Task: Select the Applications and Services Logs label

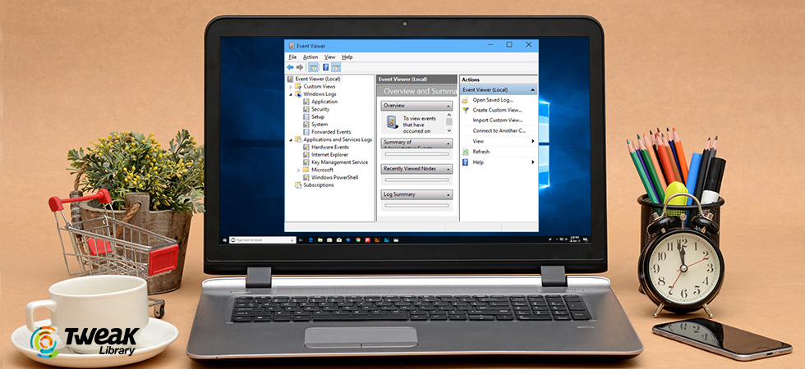Action: (x=338, y=139)
